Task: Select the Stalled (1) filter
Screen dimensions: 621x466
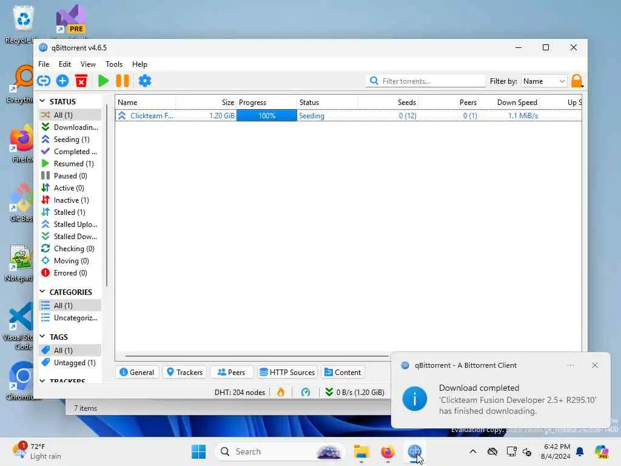Action: click(x=70, y=212)
